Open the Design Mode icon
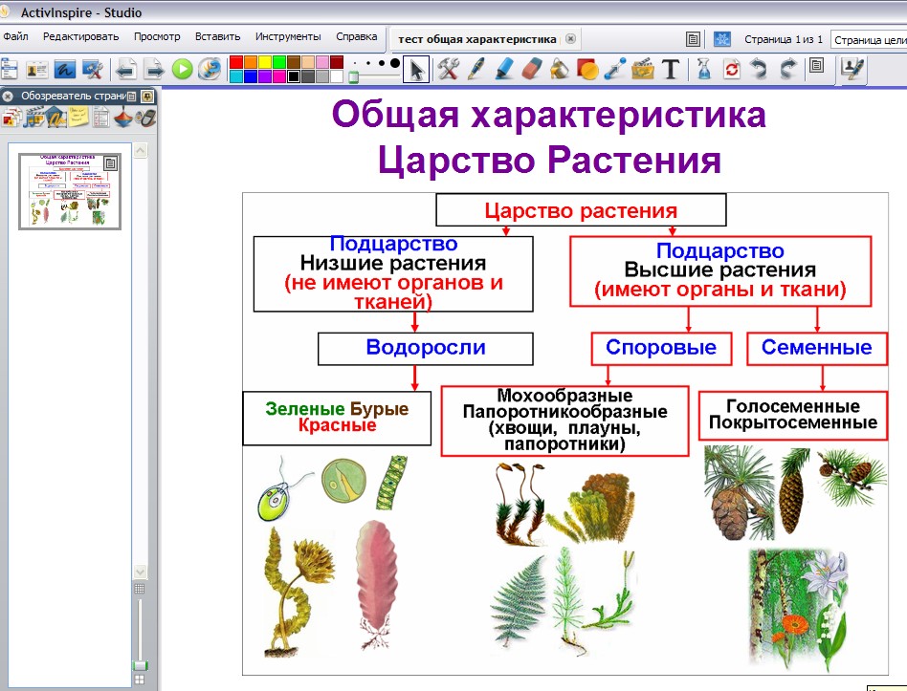Screen dimensions: 907x691 852,69
